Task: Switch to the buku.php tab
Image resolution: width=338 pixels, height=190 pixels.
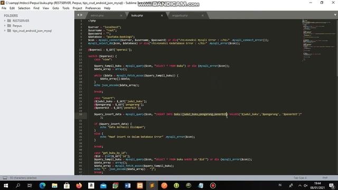Action: pyautogui.click(x=137, y=15)
